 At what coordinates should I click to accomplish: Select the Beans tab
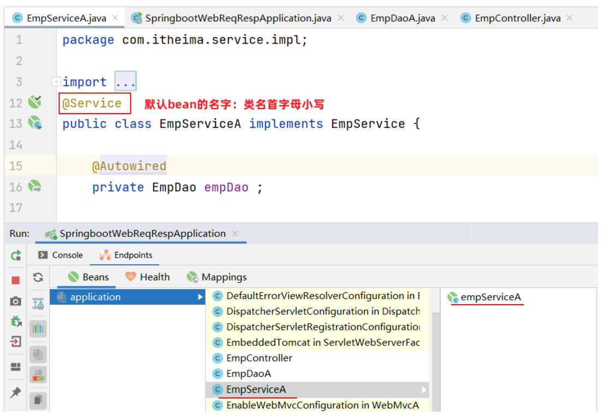pos(88,277)
